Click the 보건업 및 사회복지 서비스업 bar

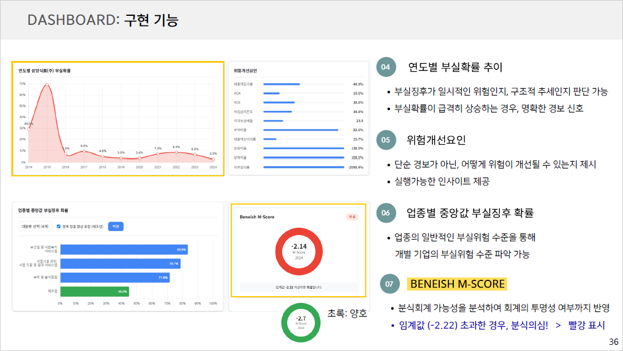124,249
